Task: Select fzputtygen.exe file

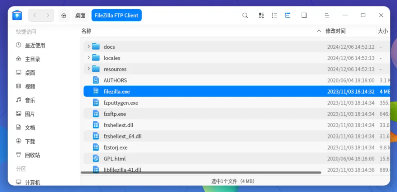Action: pyautogui.click(x=237, y=103)
